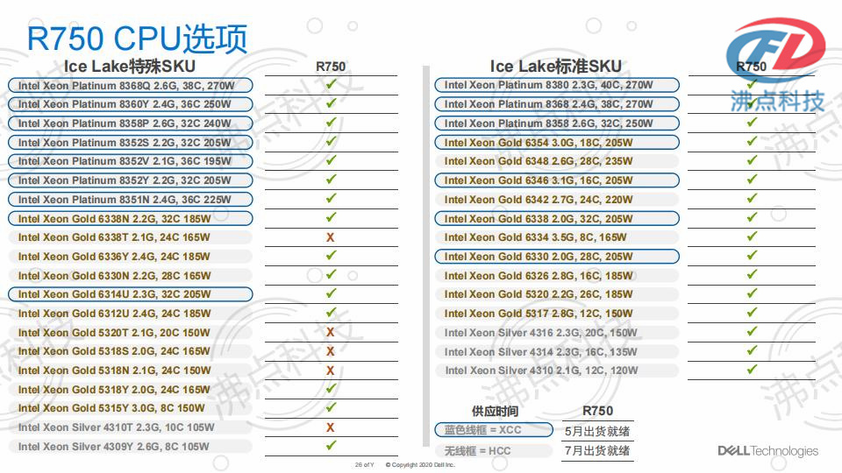842x473 pixels.
Task: Select the Intel Xeon Platinum 8380 entry
Action: (x=556, y=85)
